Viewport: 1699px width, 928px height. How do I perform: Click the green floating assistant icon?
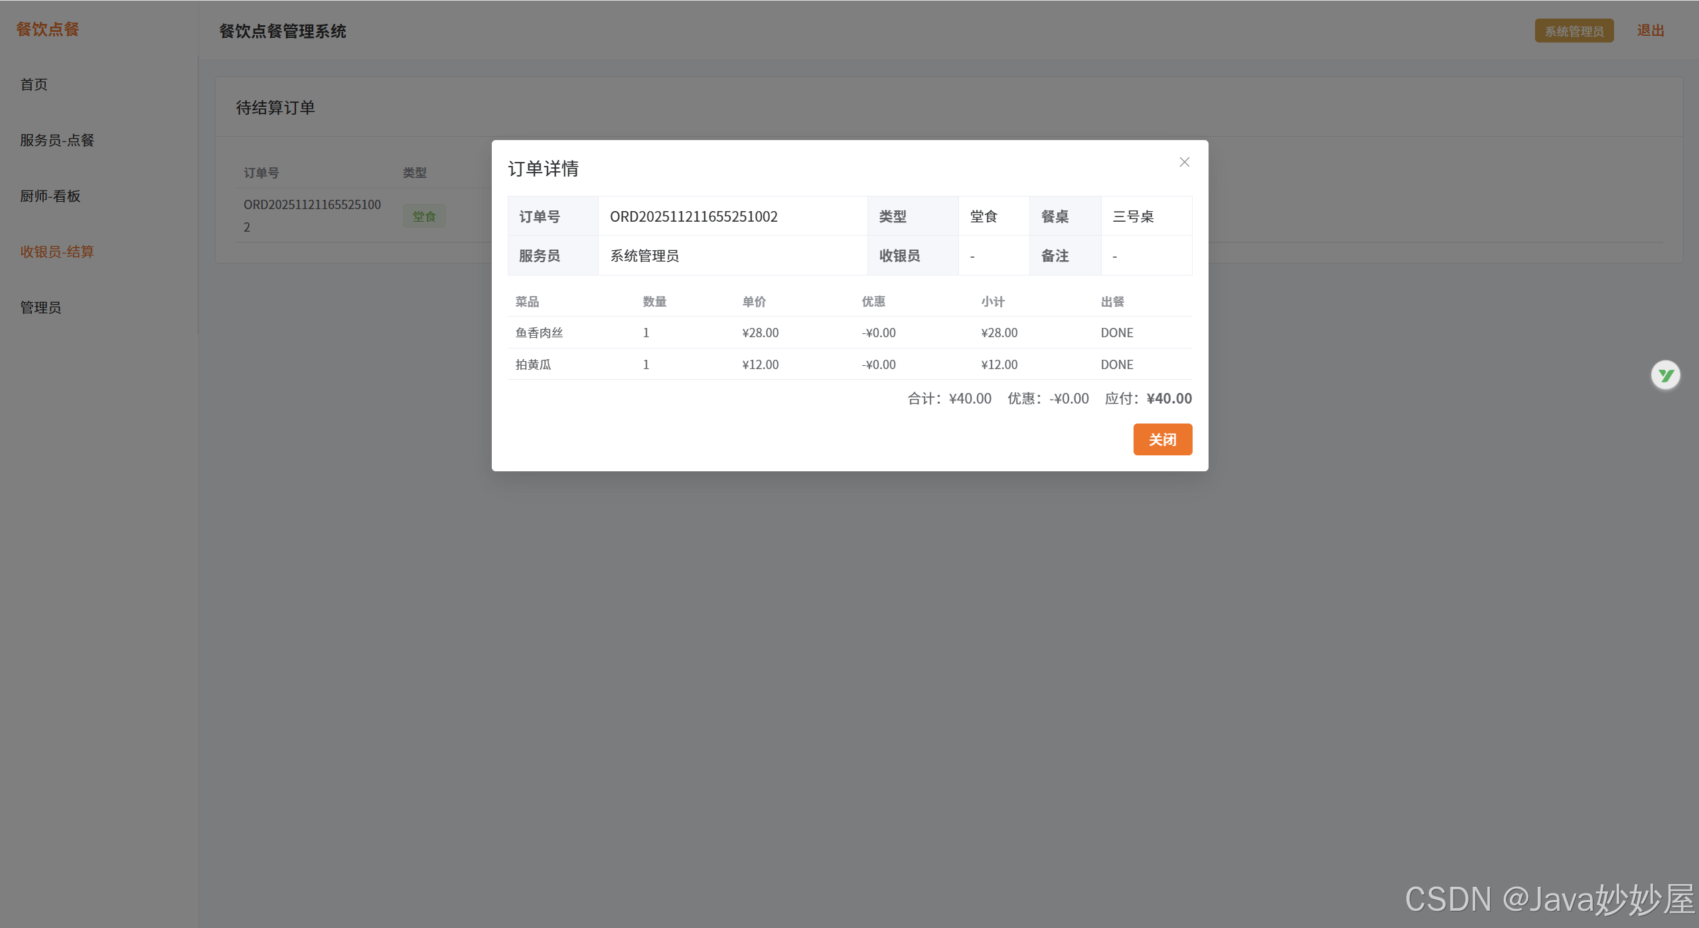point(1665,376)
